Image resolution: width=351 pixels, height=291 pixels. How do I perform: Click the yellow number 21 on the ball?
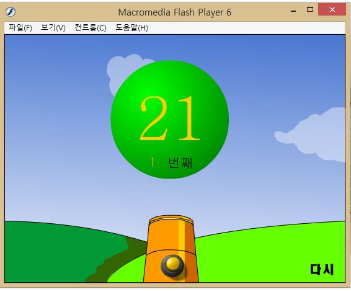(x=170, y=118)
